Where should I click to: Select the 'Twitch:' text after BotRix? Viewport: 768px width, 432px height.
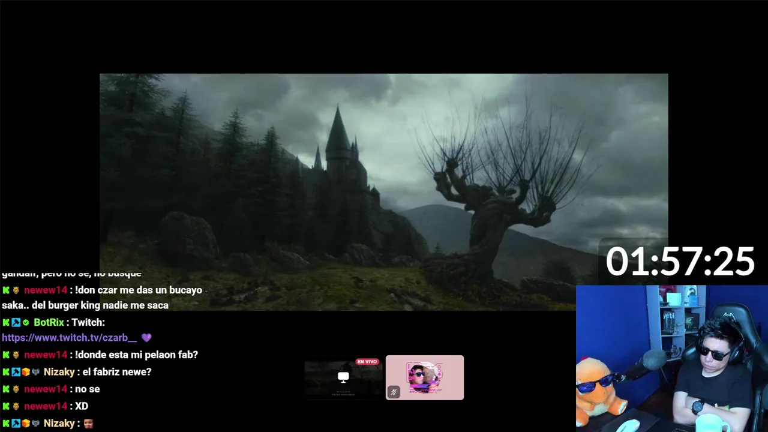click(88, 323)
